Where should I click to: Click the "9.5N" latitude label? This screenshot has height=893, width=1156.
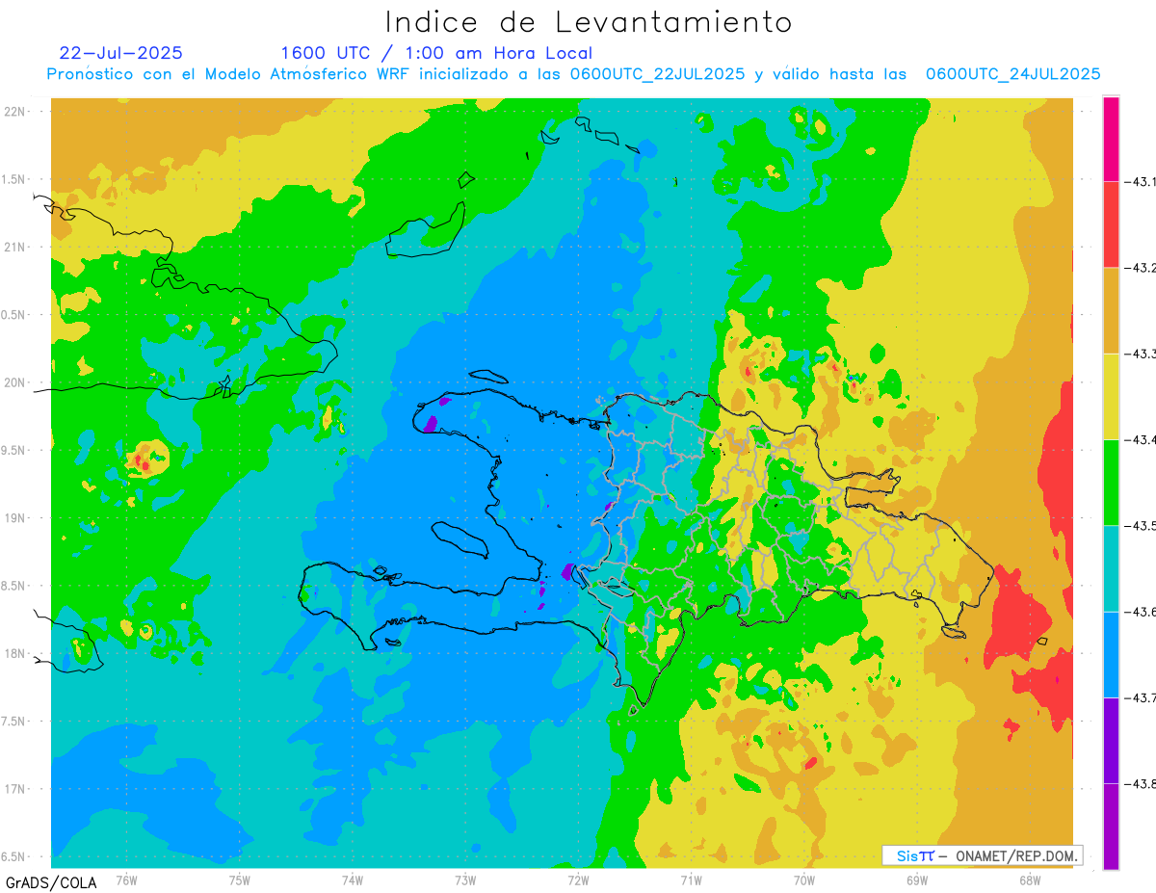[14, 450]
